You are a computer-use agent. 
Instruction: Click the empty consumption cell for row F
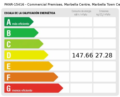(81, 77)
